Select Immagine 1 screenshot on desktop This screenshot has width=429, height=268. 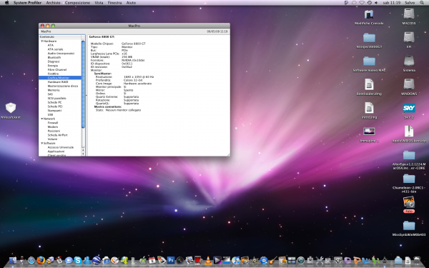pyautogui.click(x=369, y=131)
